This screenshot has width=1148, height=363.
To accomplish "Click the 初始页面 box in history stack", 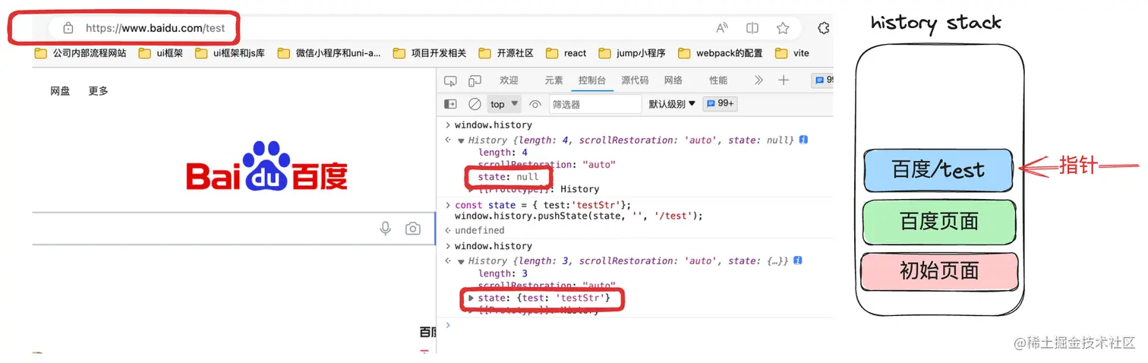I will (x=939, y=271).
